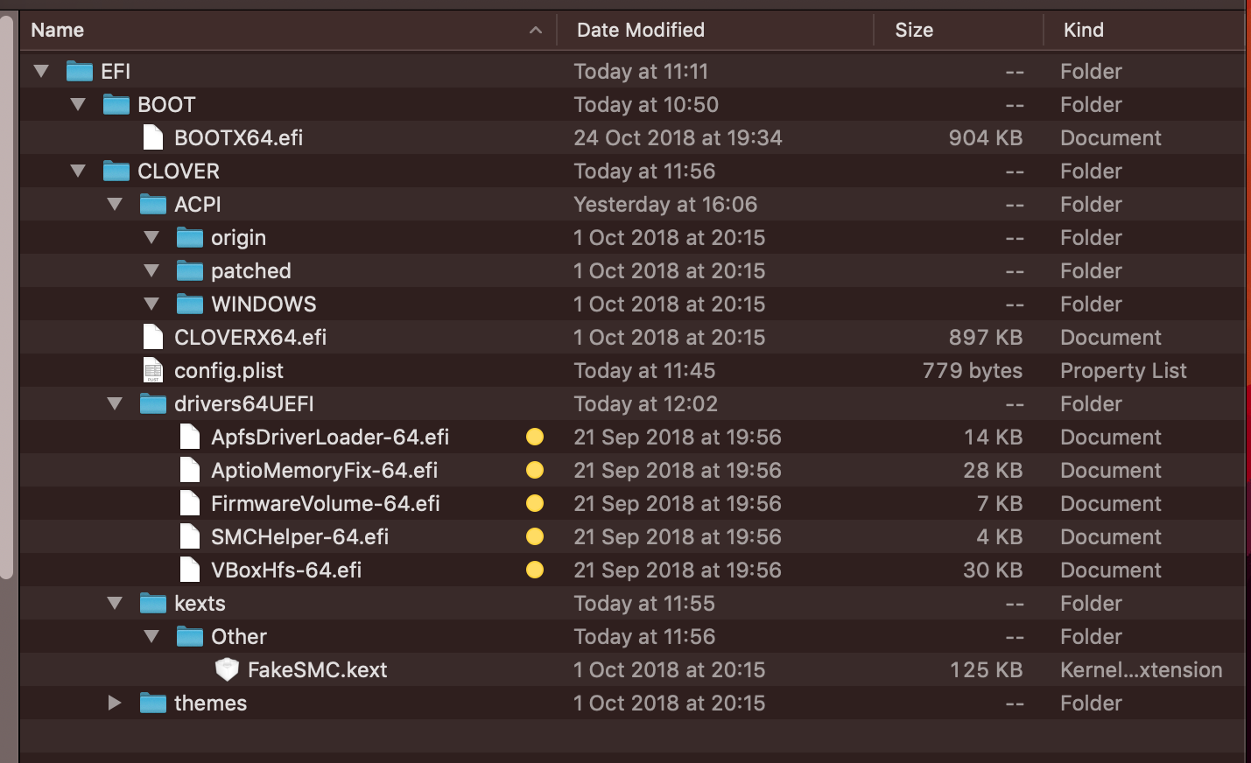Click the BOOTX64.efi document icon
1251x763 pixels.
point(153,137)
